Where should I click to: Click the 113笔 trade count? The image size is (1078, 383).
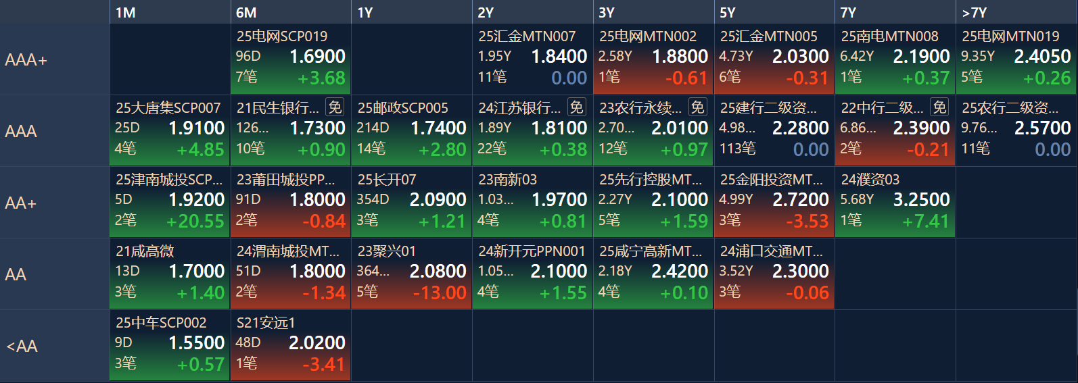coord(737,149)
